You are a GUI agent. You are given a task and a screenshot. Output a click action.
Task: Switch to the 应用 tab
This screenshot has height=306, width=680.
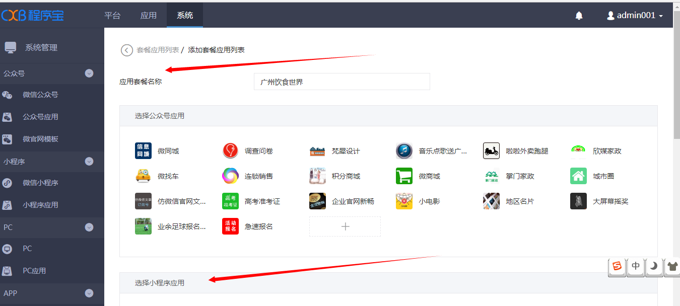[148, 15]
